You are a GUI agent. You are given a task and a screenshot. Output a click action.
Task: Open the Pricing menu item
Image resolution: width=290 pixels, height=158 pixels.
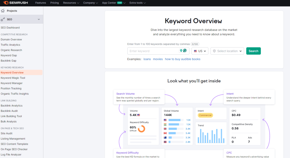coord(55,3)
